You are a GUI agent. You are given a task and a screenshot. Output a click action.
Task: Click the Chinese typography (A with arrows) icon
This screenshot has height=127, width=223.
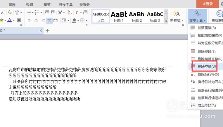point(60,12)
